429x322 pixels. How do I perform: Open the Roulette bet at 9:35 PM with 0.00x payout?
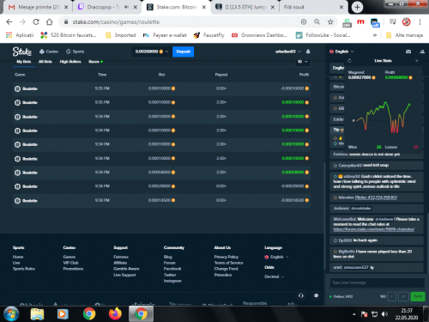point(161,88)
